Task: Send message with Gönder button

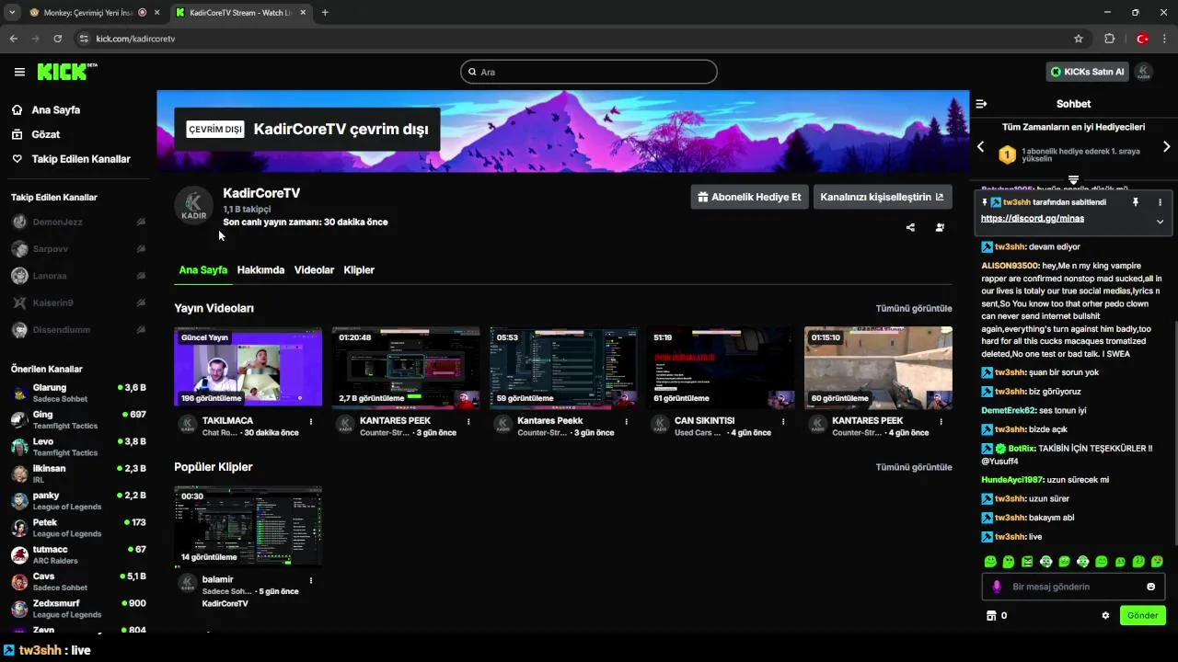Action: (x=1143, y=616)
